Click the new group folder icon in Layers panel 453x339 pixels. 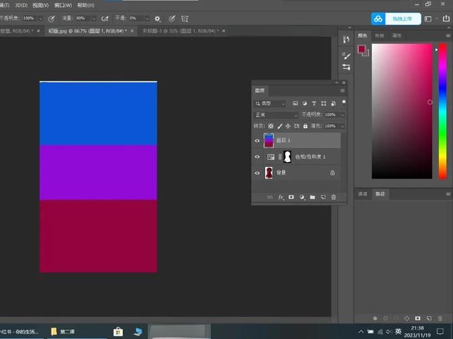tap(313, 197)
